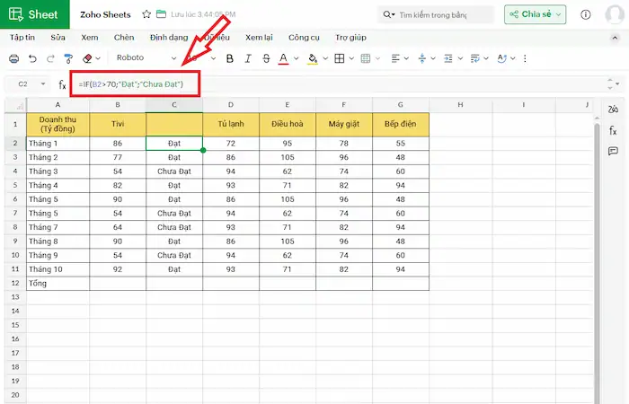Click the Bếp điện header cell
Screen dimensions: 629x404
point(401,124)
